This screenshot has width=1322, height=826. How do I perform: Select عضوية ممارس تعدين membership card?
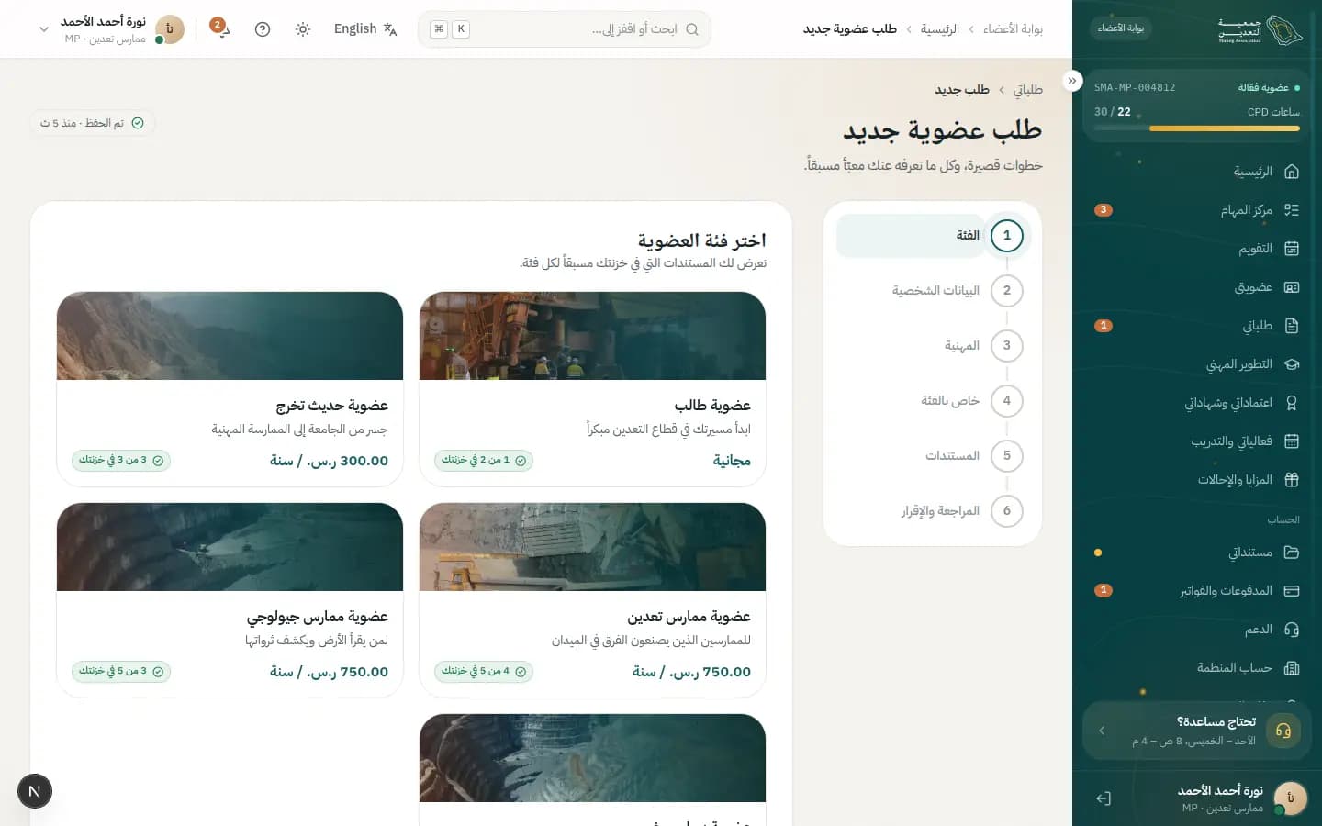point(592,600)
